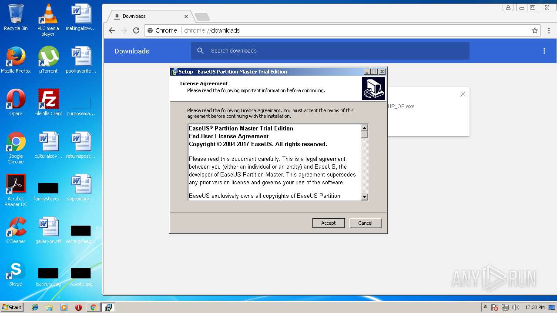
Task: Select the galleryon.rtf file
Action: point(48,230)
